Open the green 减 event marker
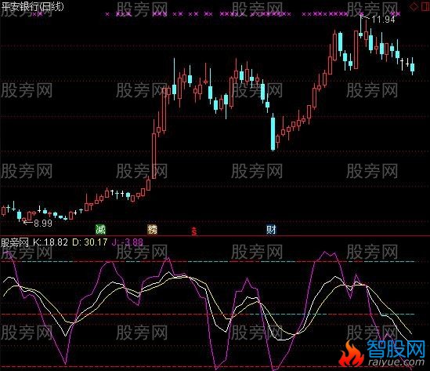Screen dimensions: 430x371 [x=100, y=229]
